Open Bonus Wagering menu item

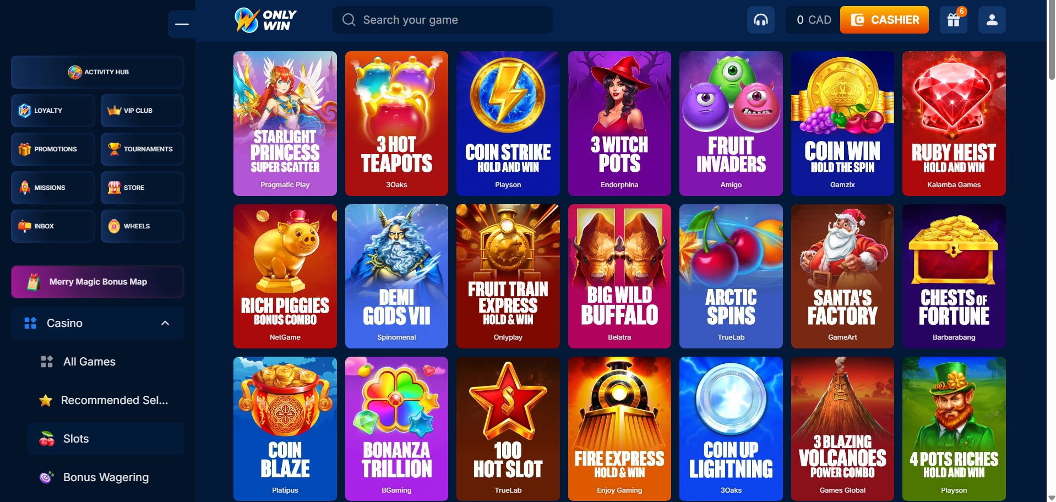106,477
